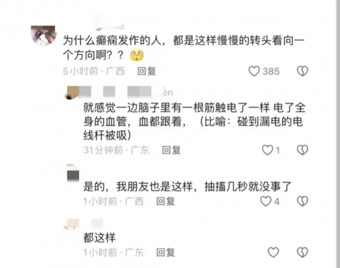Reply to the 31分钟前 comment
The width and height of the screenshot is (340, 268).
click(171, 150)
